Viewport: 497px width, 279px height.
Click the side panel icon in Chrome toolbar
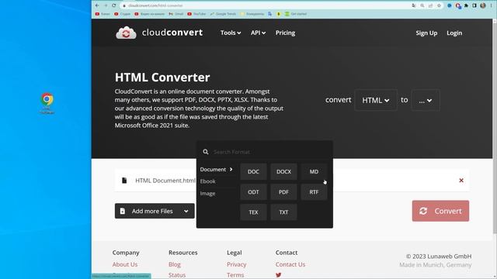pos(474,5)
